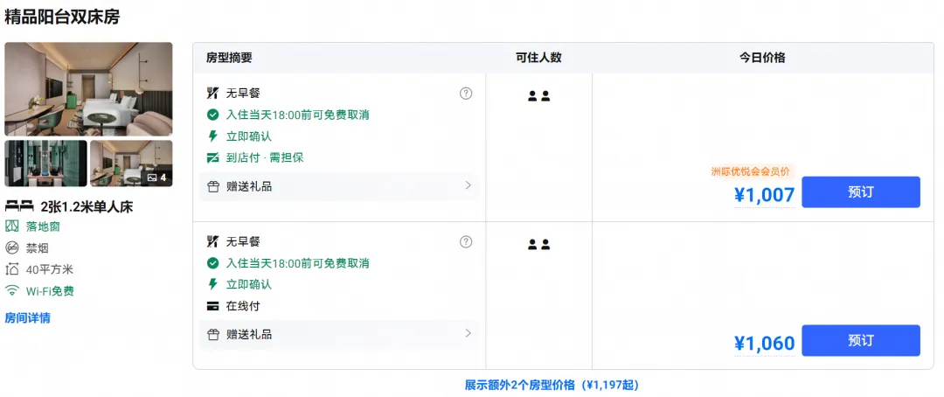Viewport: 944px width, 397px height.
Task: Click the gift box icon in first row
Action: [x=213, y=187]
